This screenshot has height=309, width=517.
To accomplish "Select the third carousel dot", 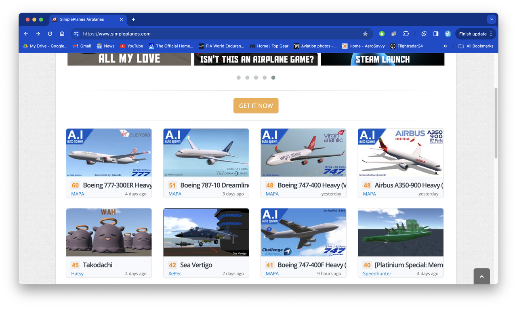I will [x=256, y=78].
